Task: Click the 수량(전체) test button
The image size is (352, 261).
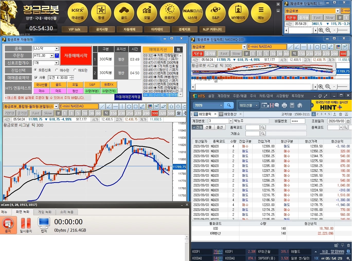Action: pyautogui.click(x=109, y=91)
